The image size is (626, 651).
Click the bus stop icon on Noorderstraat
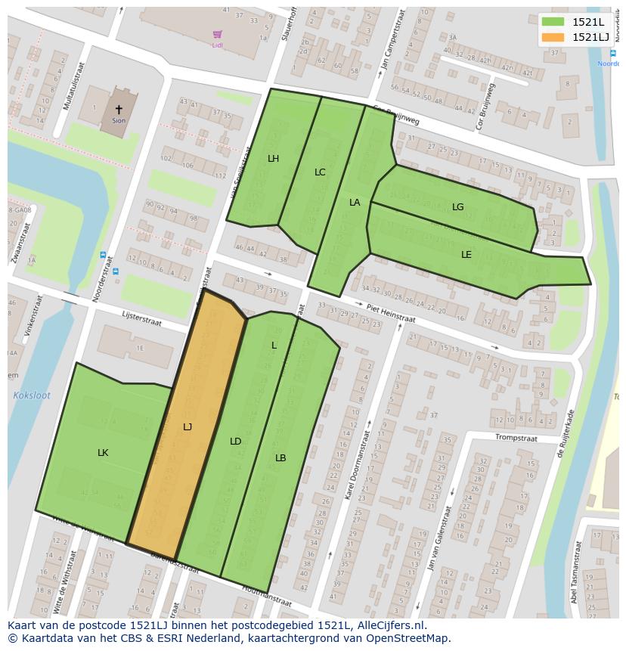(x=104, y=256)
